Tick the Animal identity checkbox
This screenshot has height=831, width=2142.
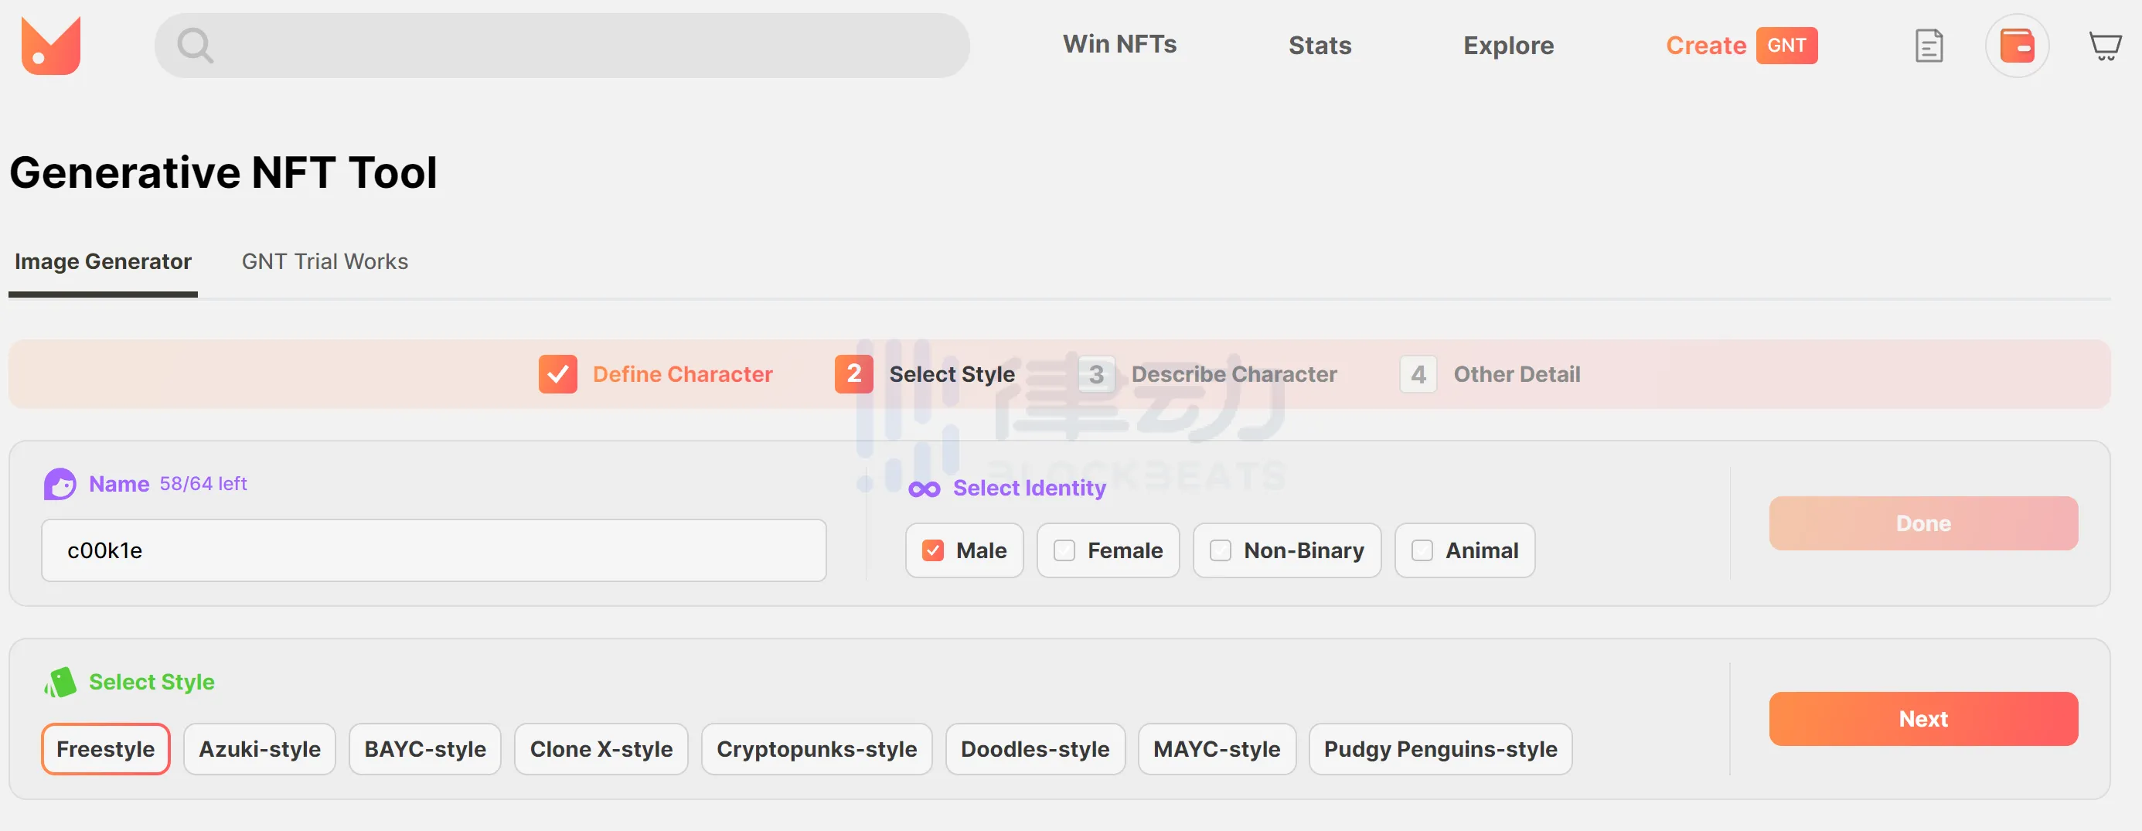1422,550
